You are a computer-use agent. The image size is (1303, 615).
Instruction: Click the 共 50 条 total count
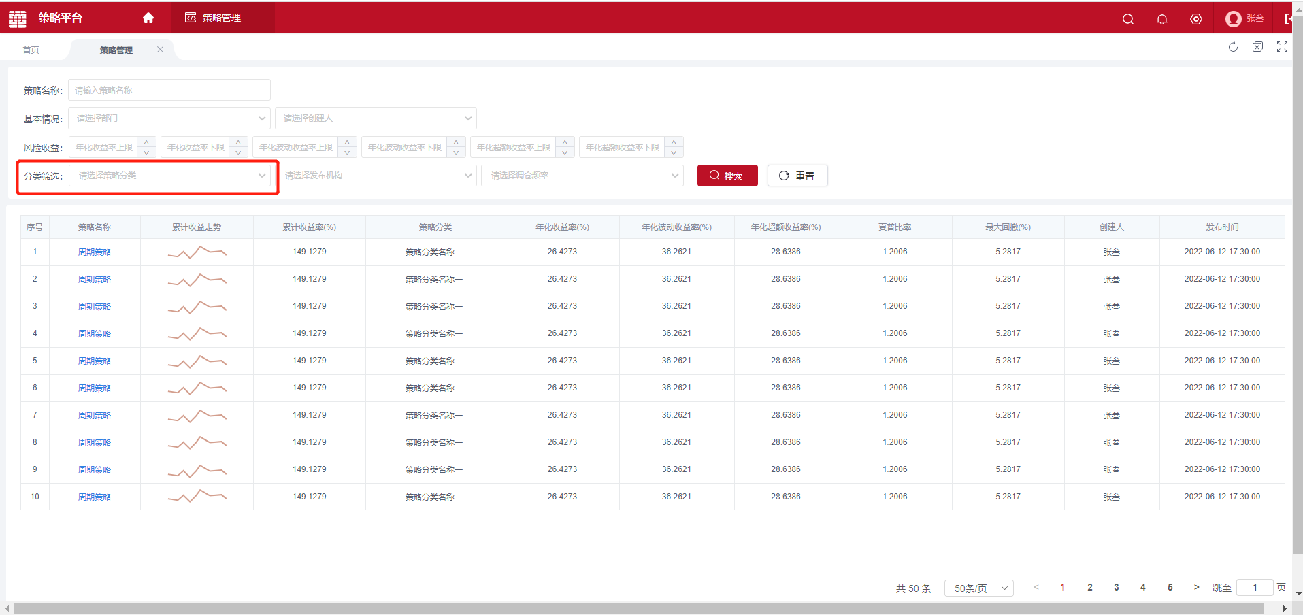point(913,588)
